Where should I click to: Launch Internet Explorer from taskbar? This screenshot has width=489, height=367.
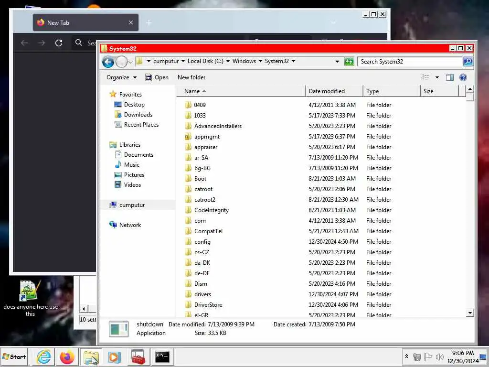click(x=43, y=356)
